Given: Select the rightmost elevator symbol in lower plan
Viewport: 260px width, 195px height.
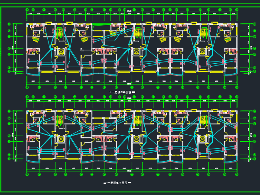Looking at the screenshot, I should point(202,139).
